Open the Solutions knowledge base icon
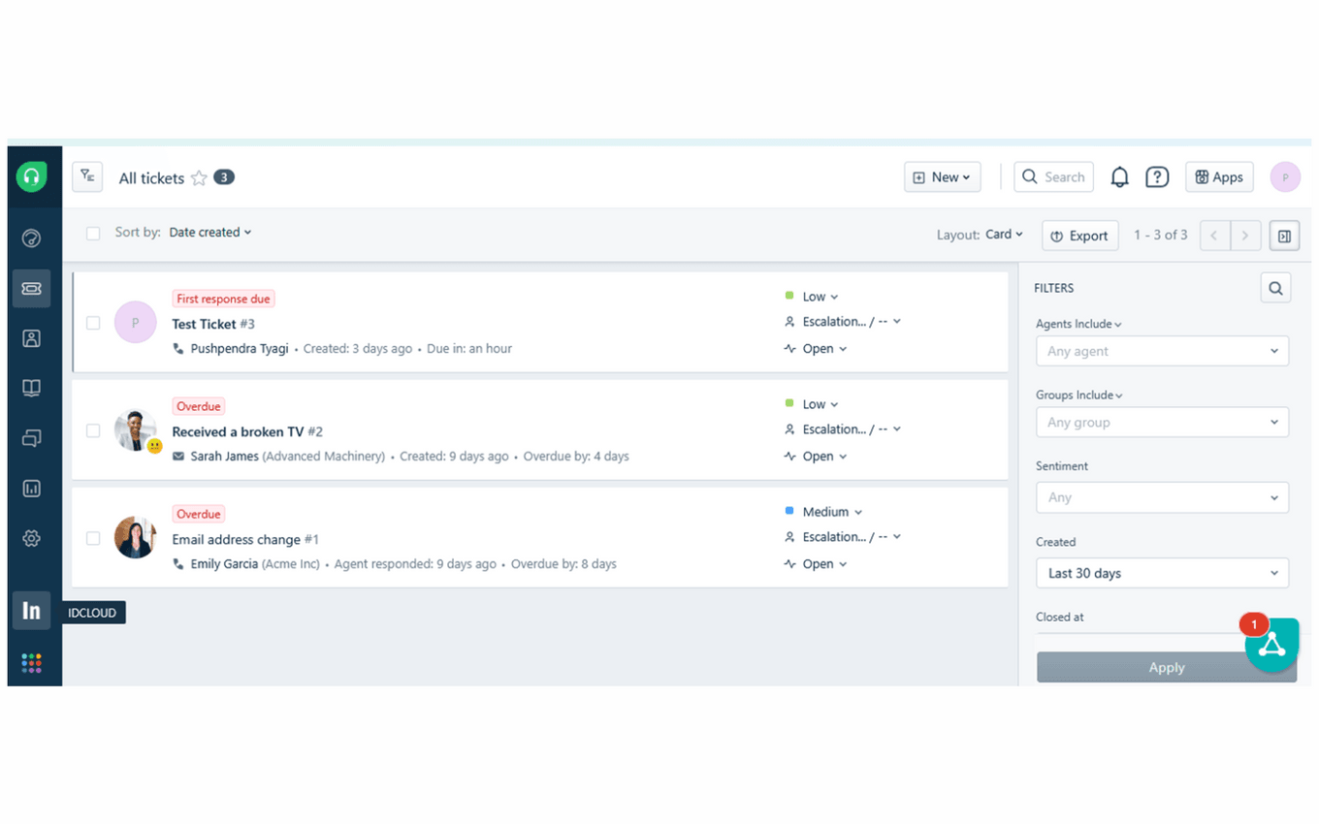The image size is (1319, 824). [31, 388]
